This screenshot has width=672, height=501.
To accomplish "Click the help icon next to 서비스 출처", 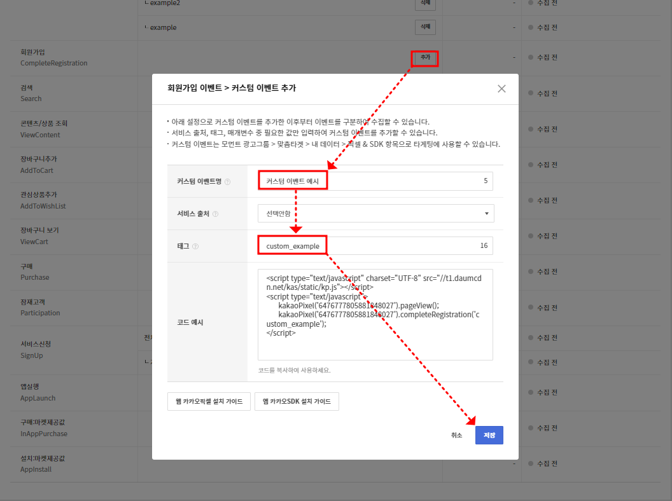I will 216,214.
